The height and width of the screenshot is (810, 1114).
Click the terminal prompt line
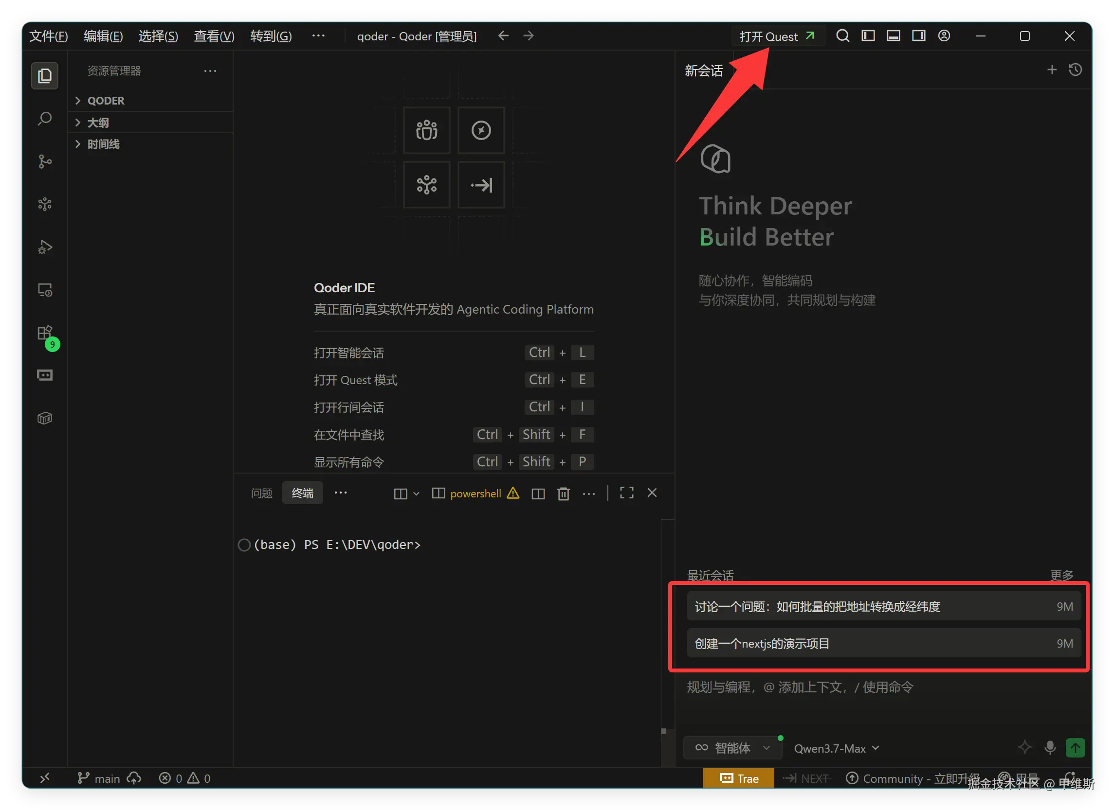coord(337,545)
